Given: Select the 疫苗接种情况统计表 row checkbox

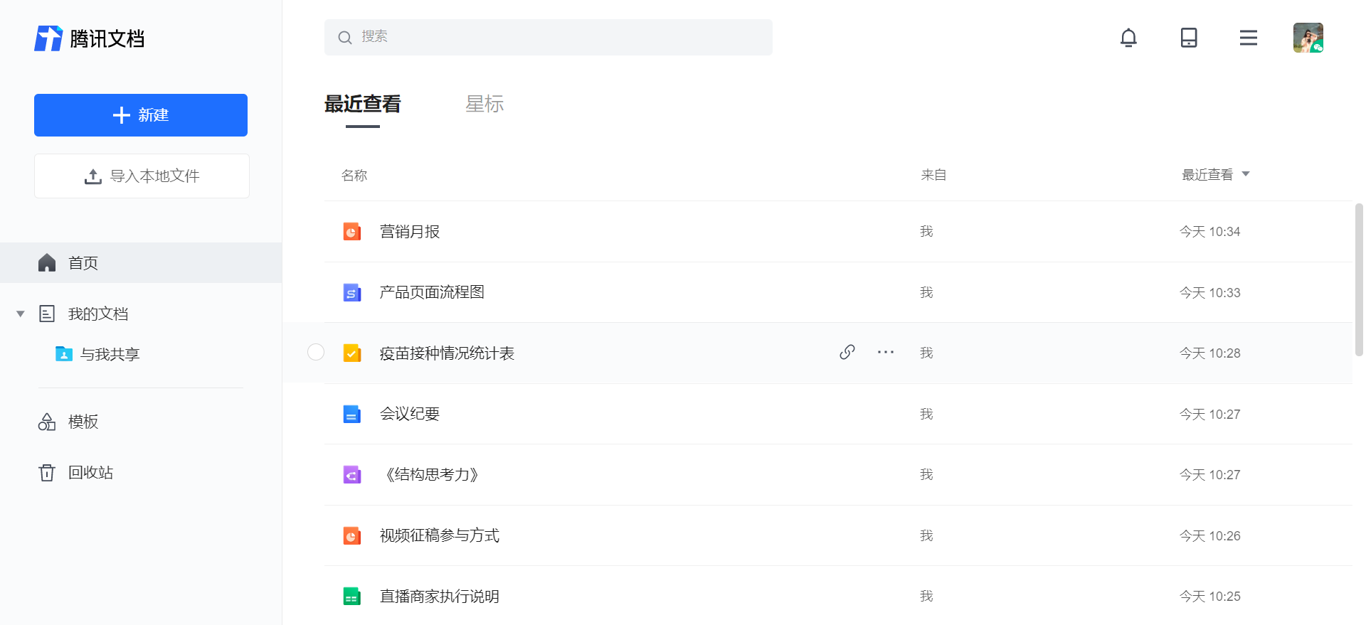Looking at the screenshot, I should [316, 353].
